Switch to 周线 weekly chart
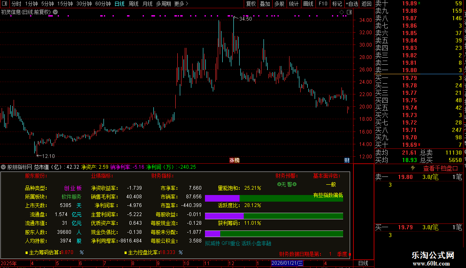 [134, 4]
